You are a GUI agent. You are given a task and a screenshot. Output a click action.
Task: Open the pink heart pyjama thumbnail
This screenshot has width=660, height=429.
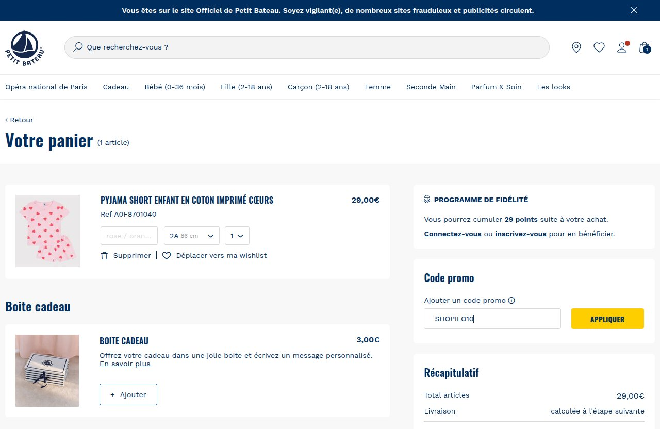point(47,231)
